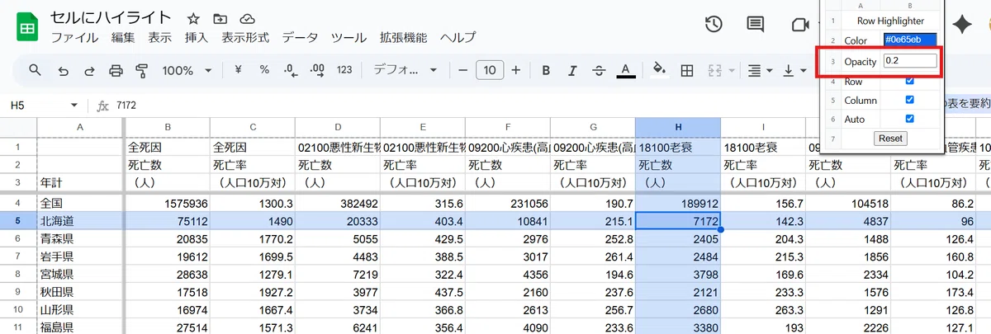The height and width of the screenshot is (334, 991).
Task: Redo the last action
Action: [89, 70]
